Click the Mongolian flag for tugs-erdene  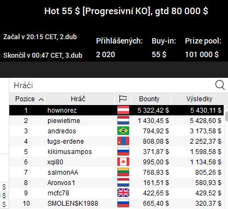pyautogui.click(x=123, y=141)
